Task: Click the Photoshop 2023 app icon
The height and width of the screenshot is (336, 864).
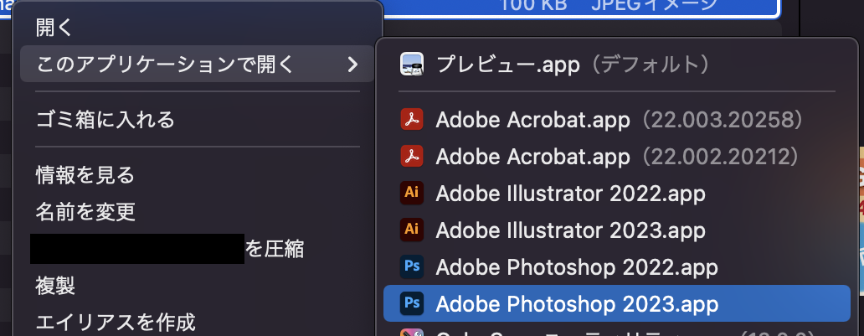Action: (x=412, y=302)
